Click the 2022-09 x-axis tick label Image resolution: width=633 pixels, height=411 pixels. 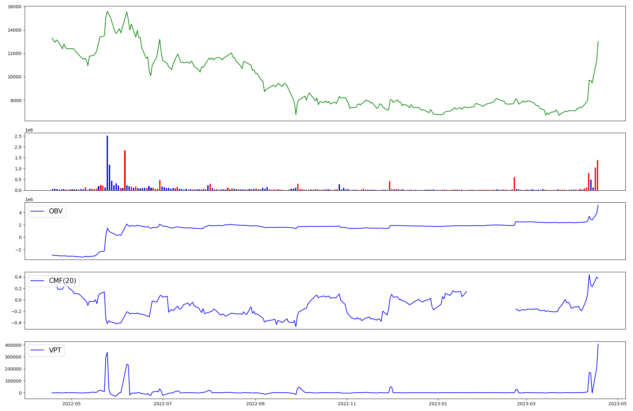pos(255,404)
